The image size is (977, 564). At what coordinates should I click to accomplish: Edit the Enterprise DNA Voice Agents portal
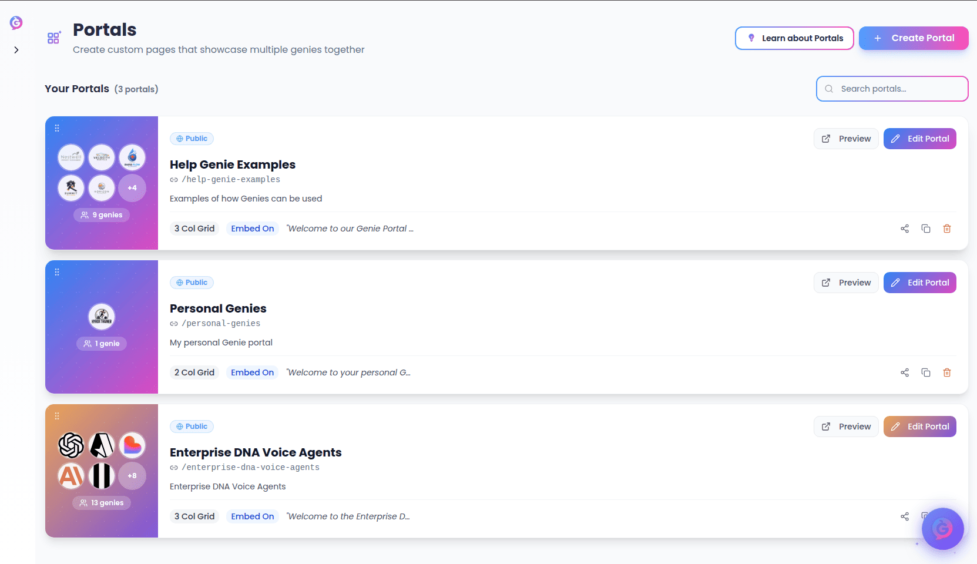pos(920,427)
